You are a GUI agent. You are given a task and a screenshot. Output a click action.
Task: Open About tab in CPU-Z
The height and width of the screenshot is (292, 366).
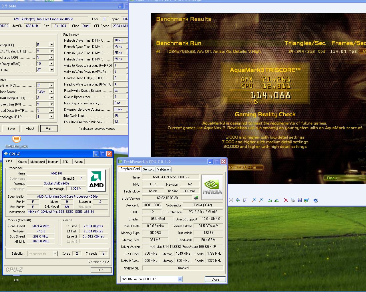coord(79,162)
